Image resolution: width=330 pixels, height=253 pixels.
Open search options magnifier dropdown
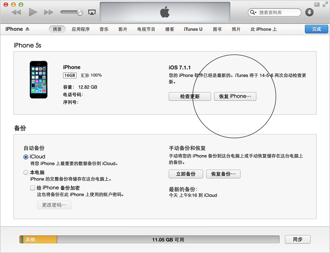pos(253,12)
